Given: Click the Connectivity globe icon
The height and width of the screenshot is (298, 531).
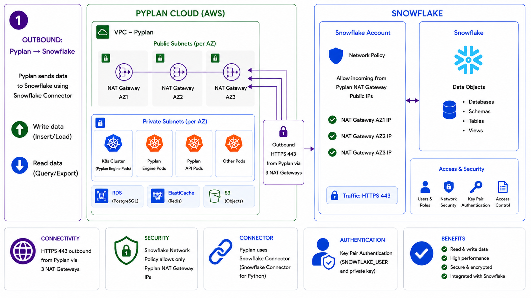Looking at the screenshot, I should click(23, 251).
